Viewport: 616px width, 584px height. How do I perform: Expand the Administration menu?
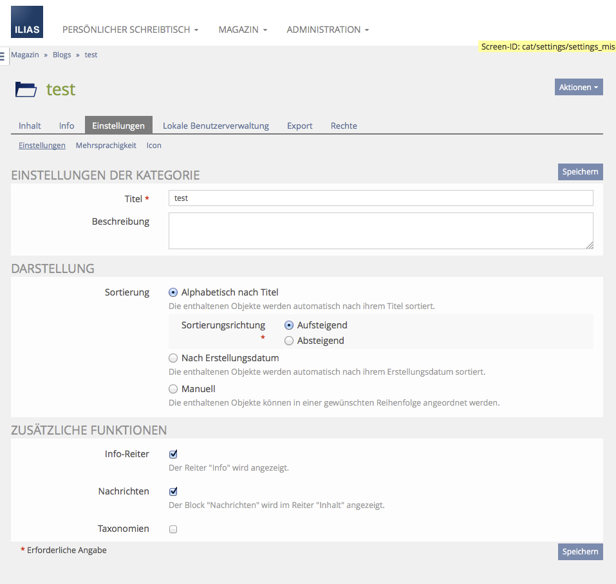point(328,30)
